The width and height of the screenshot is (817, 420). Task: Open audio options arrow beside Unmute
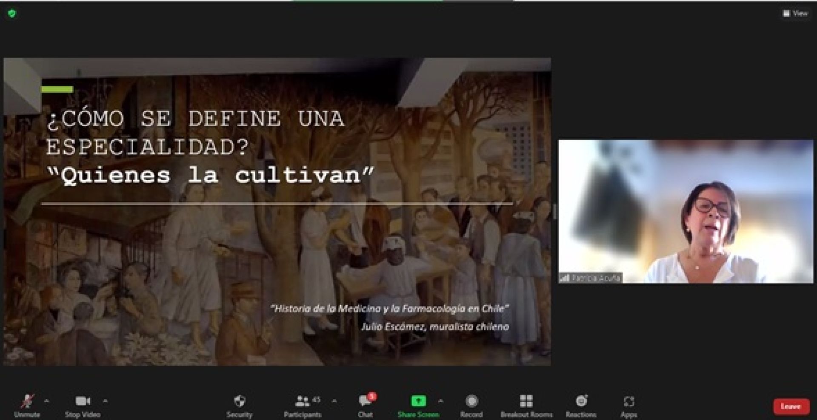[x=46, y=401]
